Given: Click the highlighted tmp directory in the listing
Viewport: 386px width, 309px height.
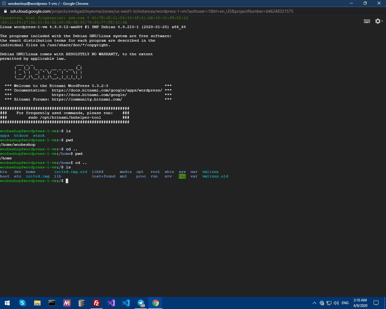Looking at the screenshot, I should click(x=182, y=176).
